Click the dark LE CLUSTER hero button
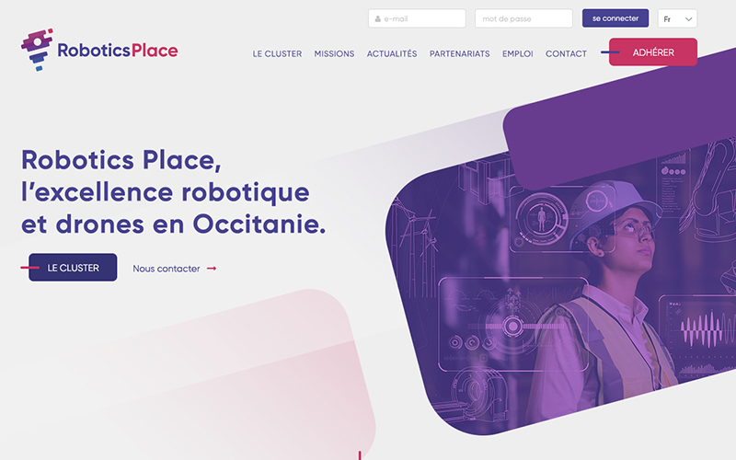Screen dimensions: 736x460 (73, 268)
